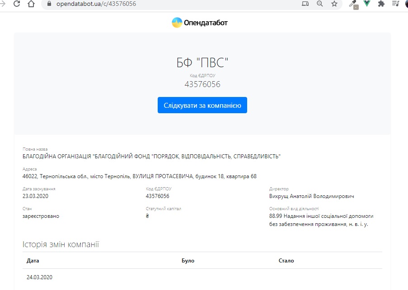Open the Extensions puzzle menu

tap(381, 4)
